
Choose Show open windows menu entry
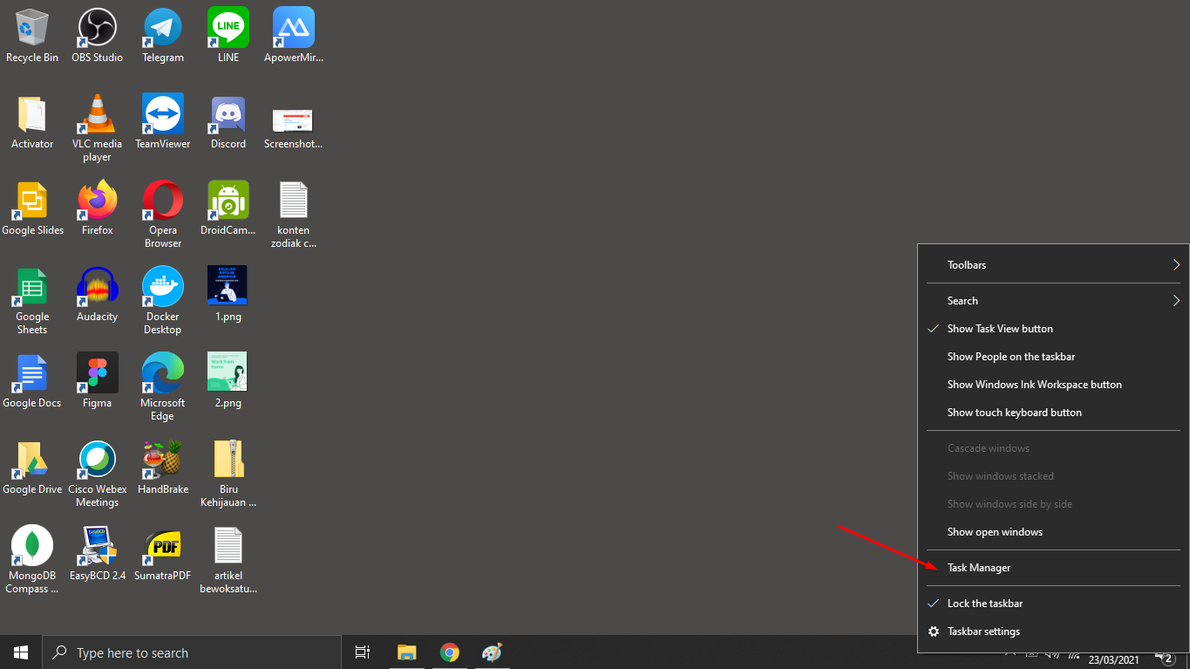[1053, 531]
